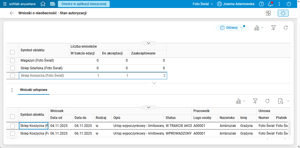Toggle the light theme bulb icon
Screen dimensions: 300x148
(283, 13)
